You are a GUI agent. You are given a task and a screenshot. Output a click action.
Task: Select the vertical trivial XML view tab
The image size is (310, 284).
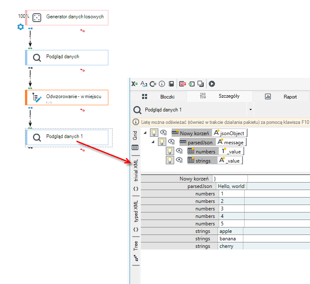(136, 175)
